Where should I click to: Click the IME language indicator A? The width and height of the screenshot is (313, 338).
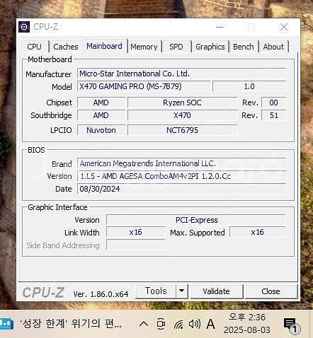pos(210,324)
